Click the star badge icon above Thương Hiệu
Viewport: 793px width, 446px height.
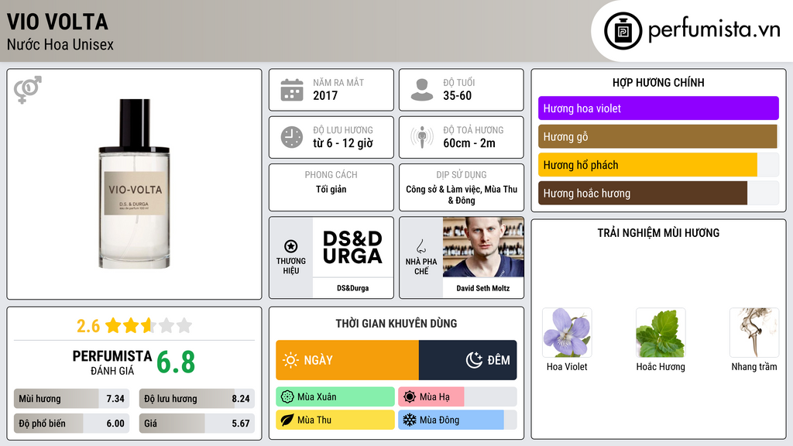(291, 246)
